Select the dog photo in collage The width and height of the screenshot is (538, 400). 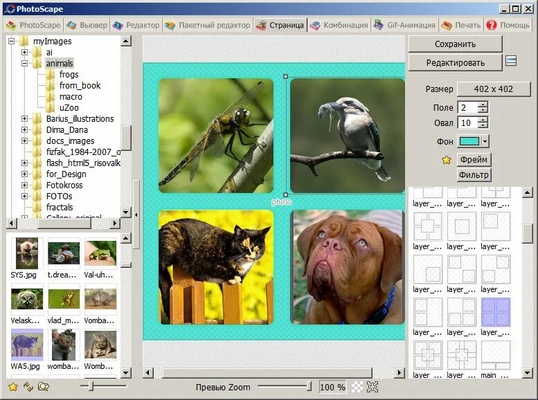click(347, 267)
